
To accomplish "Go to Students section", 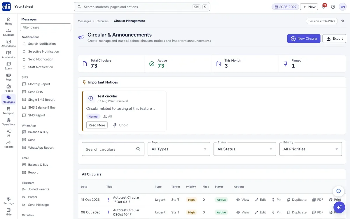I will [x=8, y=32].
